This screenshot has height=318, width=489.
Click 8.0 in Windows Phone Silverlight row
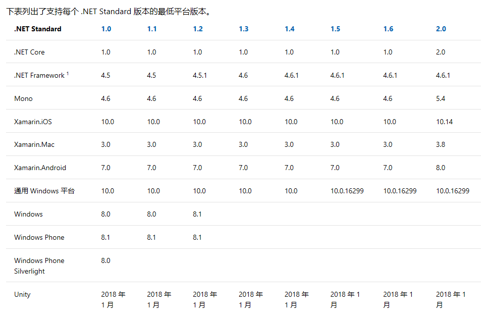(105, 260)
